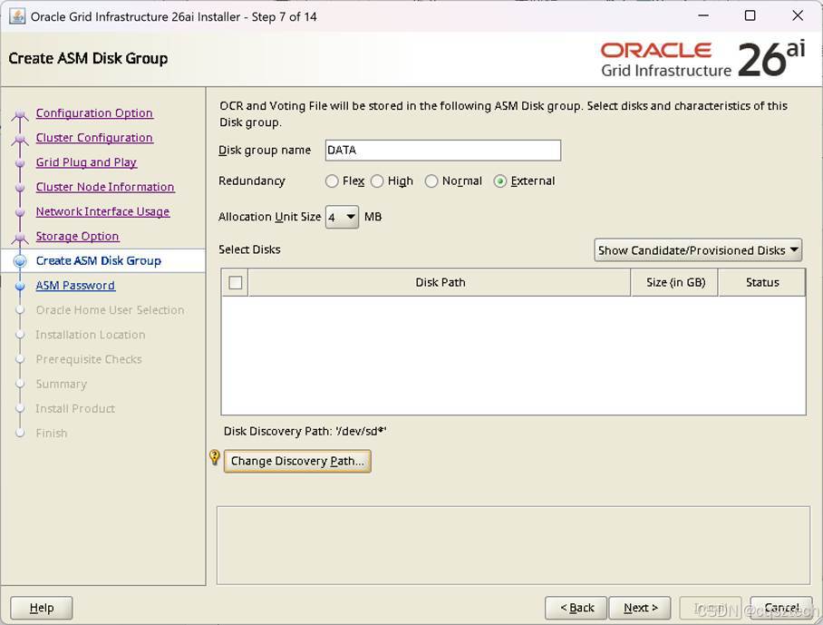823x625 pixels.
Task: Click the Change Discovery Path button
Action: coord(297,461)
